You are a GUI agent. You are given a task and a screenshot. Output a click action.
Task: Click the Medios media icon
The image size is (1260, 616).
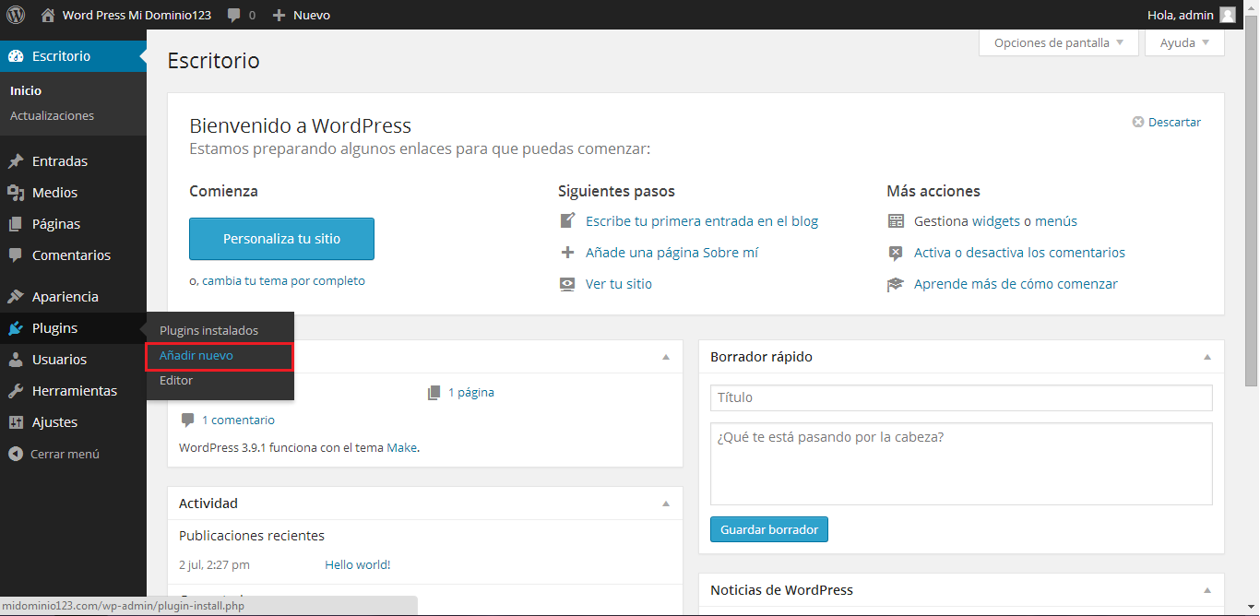16,193
